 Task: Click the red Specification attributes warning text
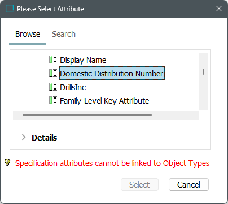click(x=112, y=164)
